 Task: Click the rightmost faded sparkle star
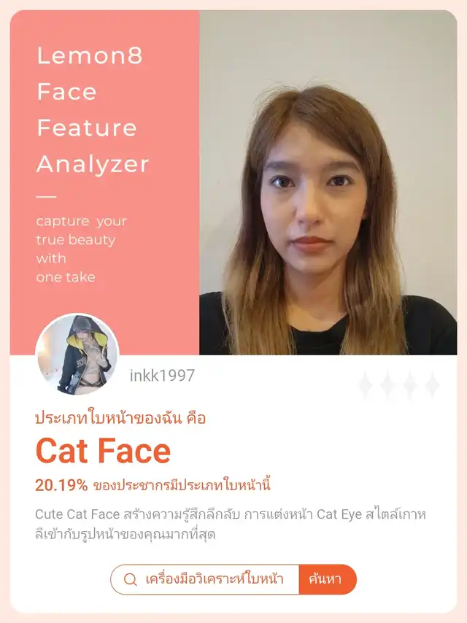click(x=432, y=384)
